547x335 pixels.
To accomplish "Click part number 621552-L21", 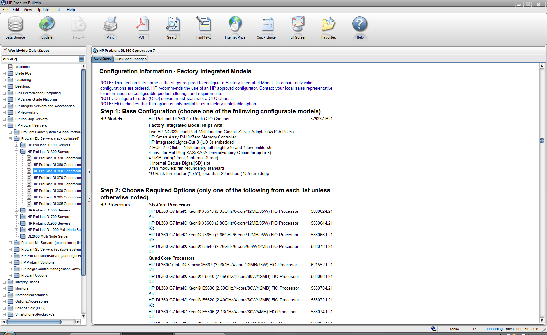I will point(322,265).
